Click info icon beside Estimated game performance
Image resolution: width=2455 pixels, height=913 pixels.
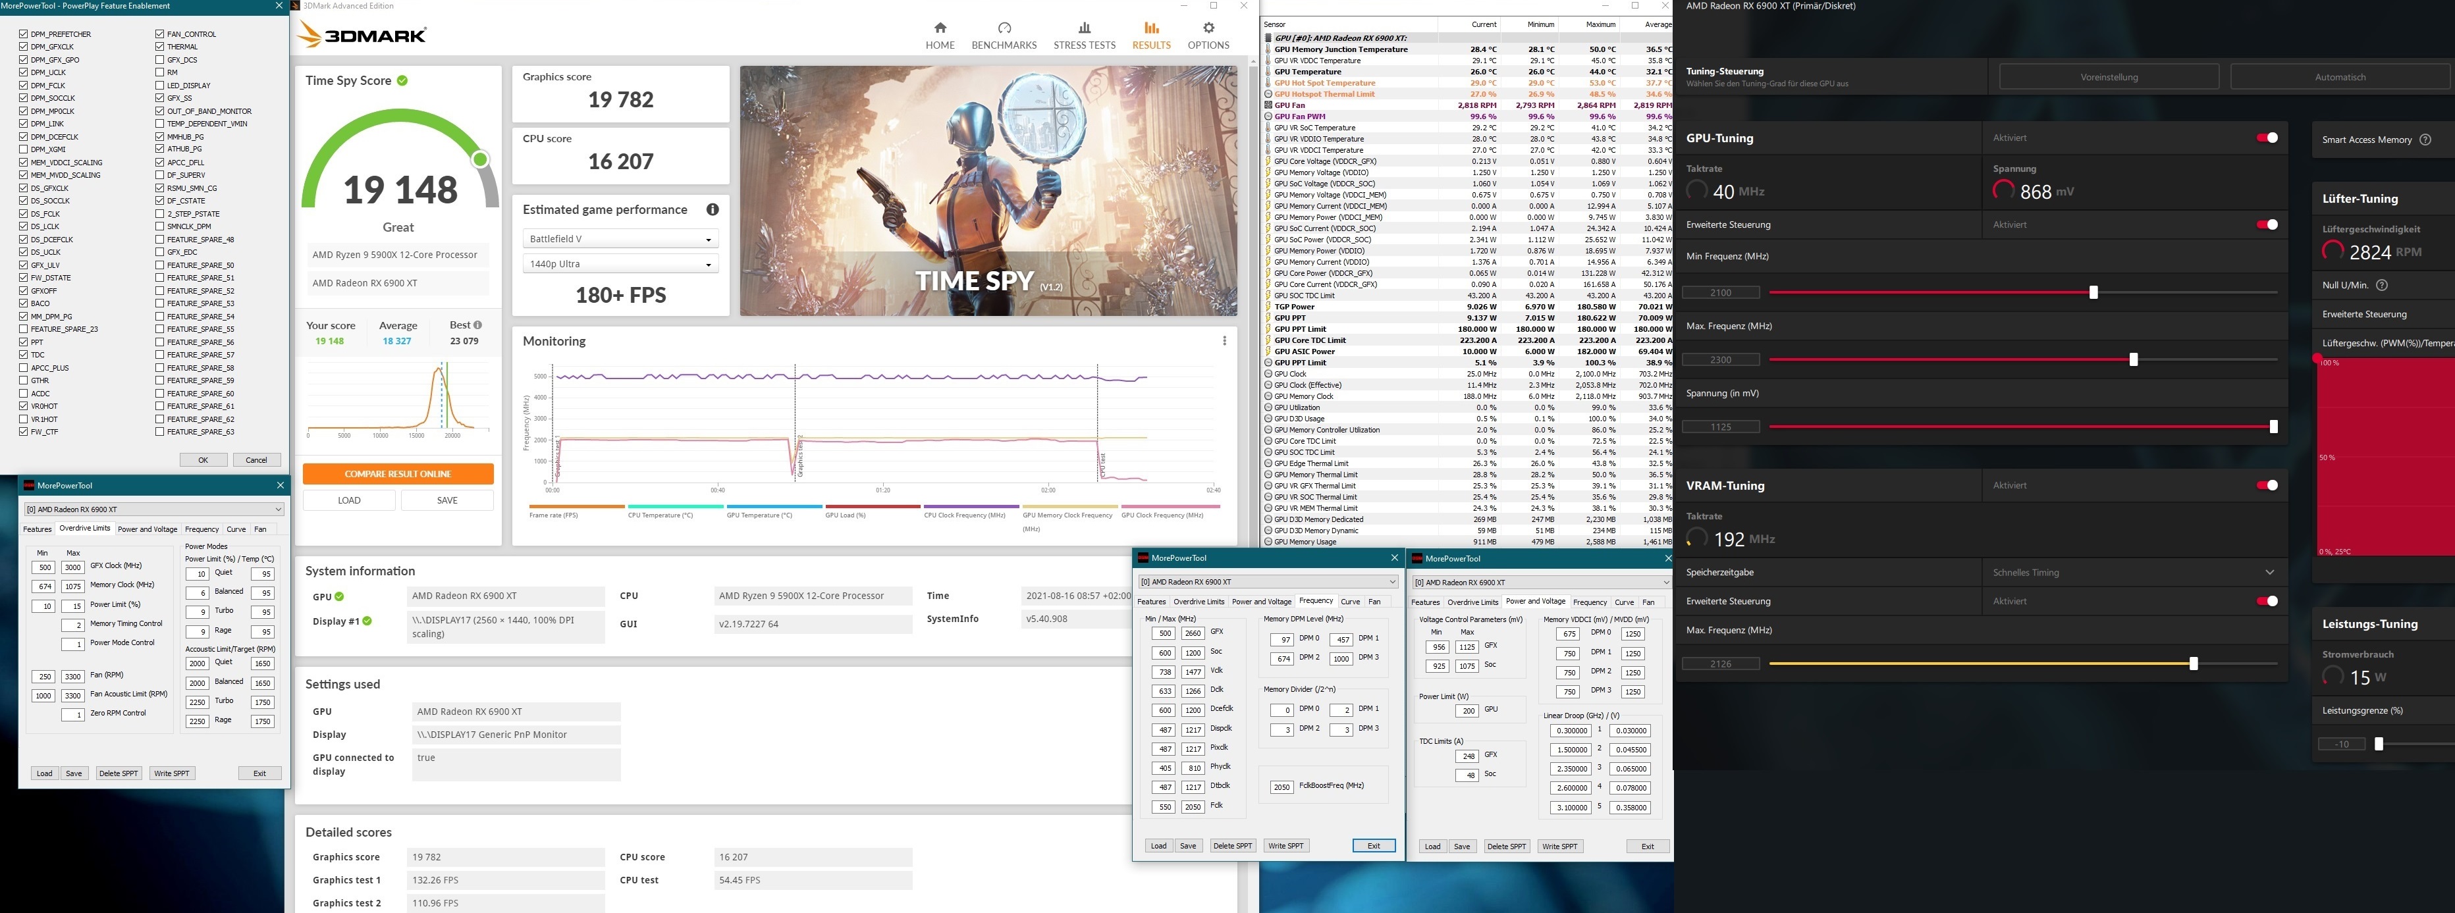(712, 210)
